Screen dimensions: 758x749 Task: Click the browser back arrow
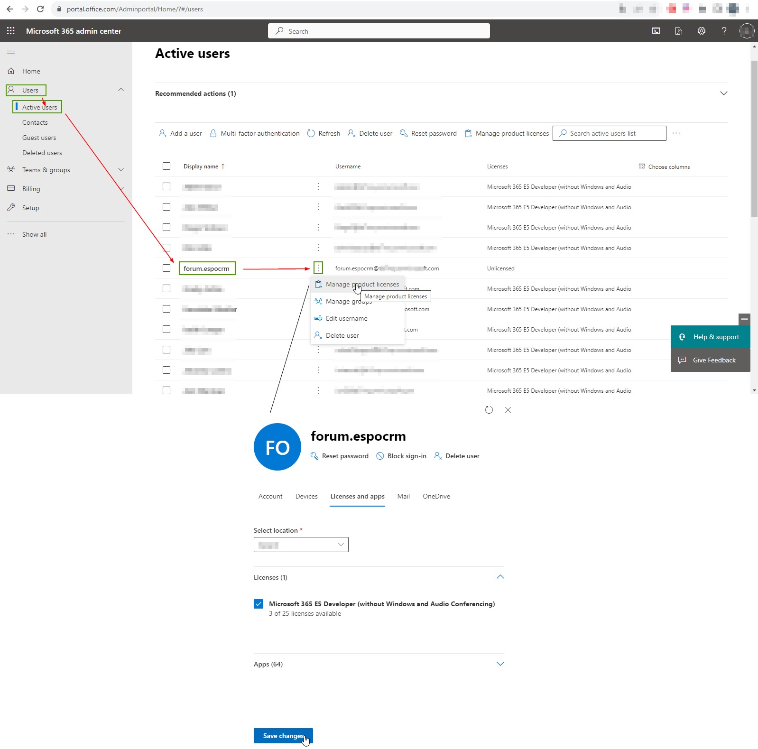tap(10, 9)
